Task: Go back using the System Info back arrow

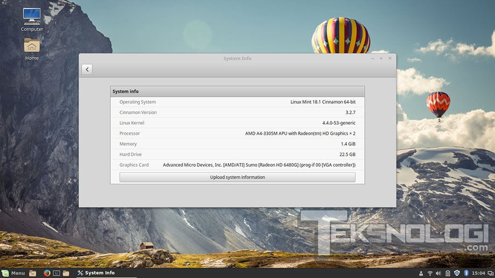Action: (87, 69)
